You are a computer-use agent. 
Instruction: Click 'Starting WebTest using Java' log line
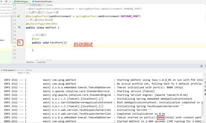point(160,80)
